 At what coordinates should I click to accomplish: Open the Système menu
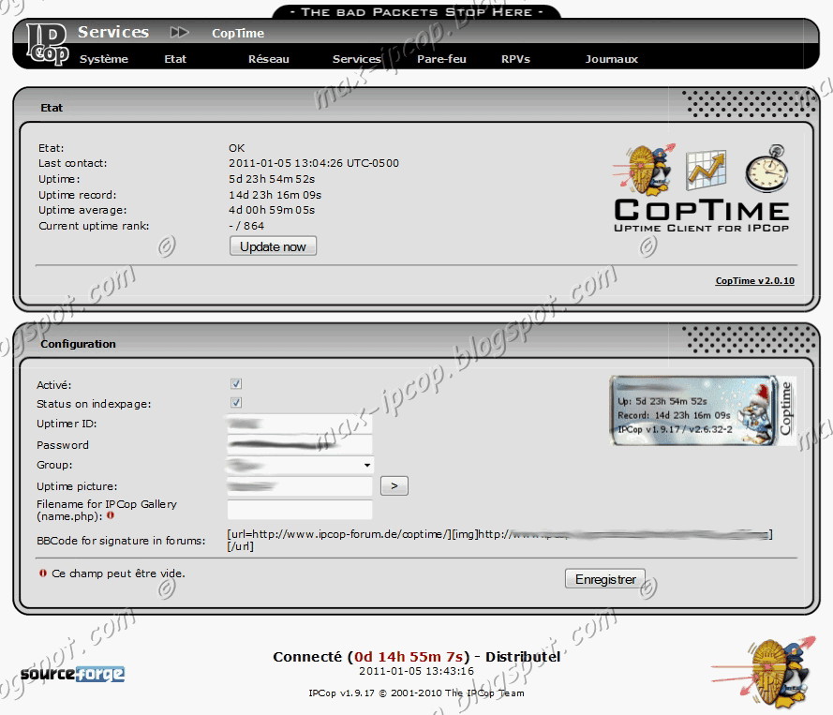tap(104, 59)
